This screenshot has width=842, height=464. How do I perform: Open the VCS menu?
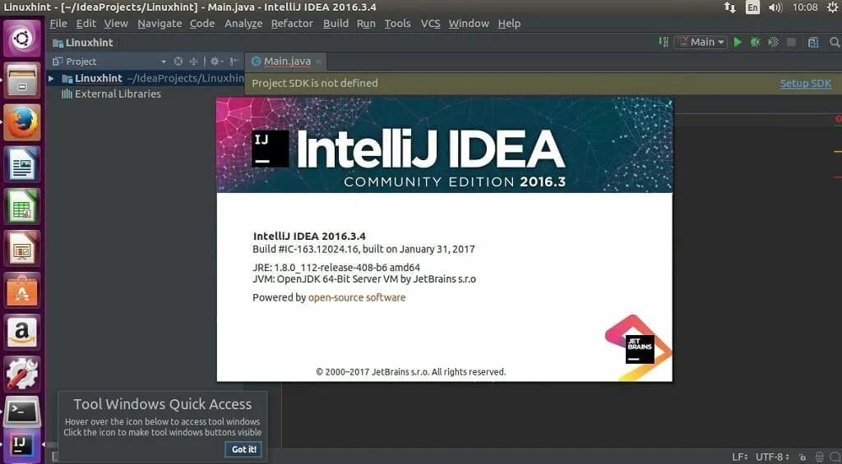pyautogui.click(x=430, y=24)
